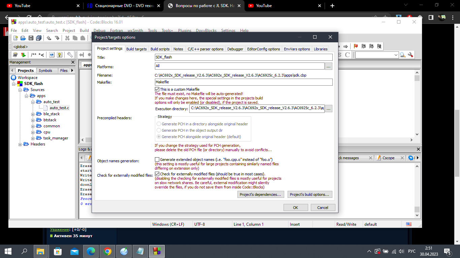Clear all bookmarks icon
Viewport: 460px width, 258px height.
coord(379,46)
